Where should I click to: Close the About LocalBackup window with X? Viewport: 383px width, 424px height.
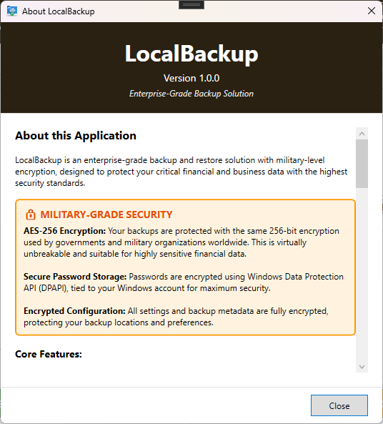(372, 11)
